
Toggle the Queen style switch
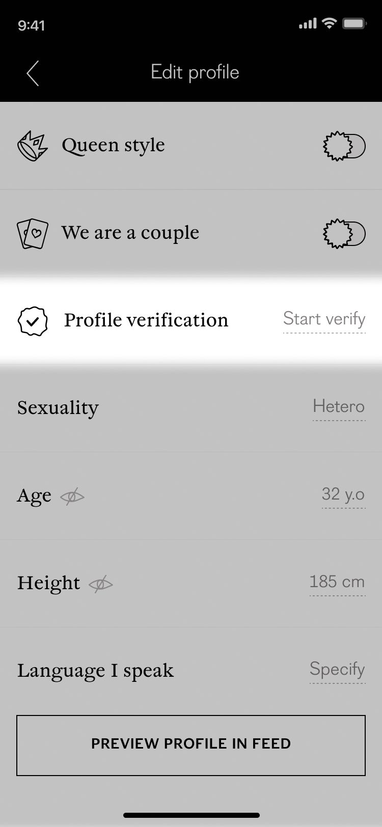point(344,147)
